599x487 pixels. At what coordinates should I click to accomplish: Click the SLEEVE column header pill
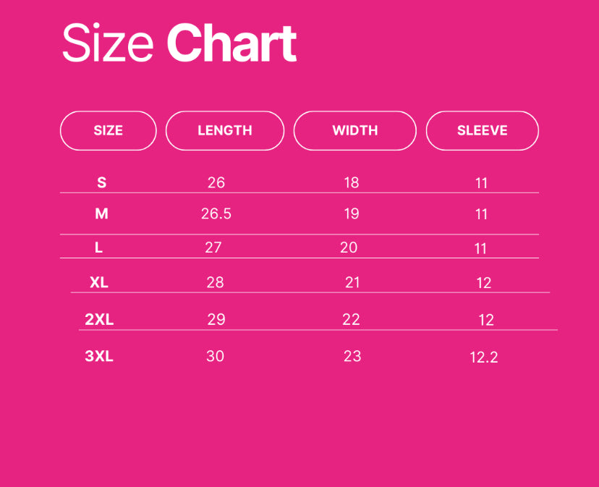tap(482, 131)
